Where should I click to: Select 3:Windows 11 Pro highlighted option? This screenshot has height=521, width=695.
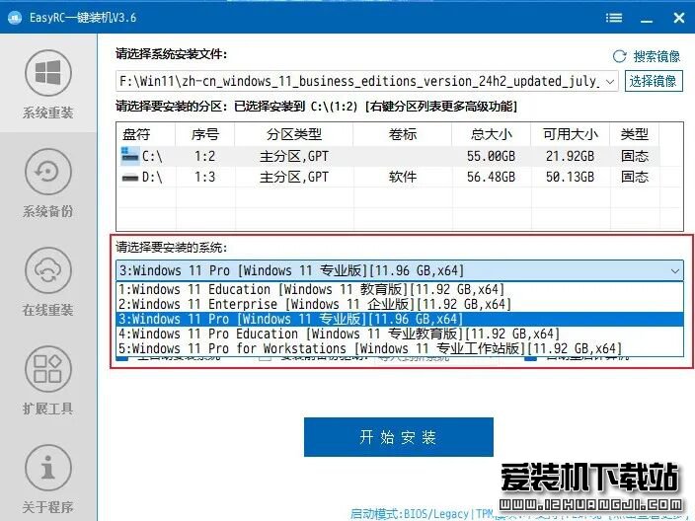400,319
